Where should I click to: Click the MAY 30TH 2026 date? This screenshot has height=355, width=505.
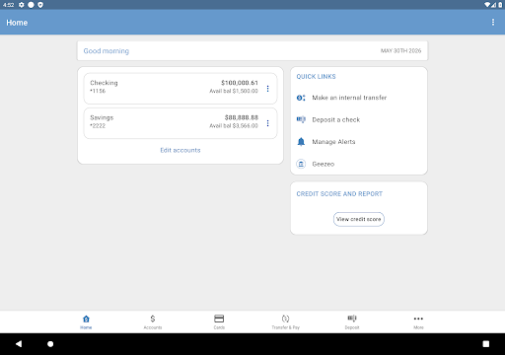tap(400, 50)
